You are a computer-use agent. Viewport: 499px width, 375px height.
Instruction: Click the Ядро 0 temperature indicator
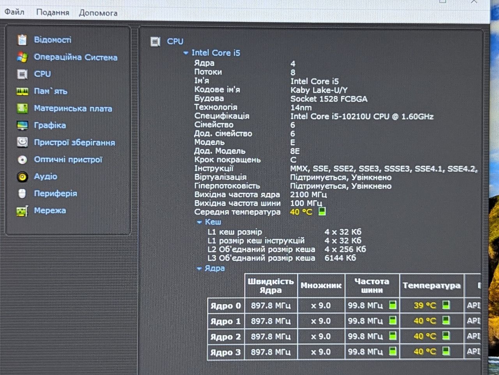446,305
